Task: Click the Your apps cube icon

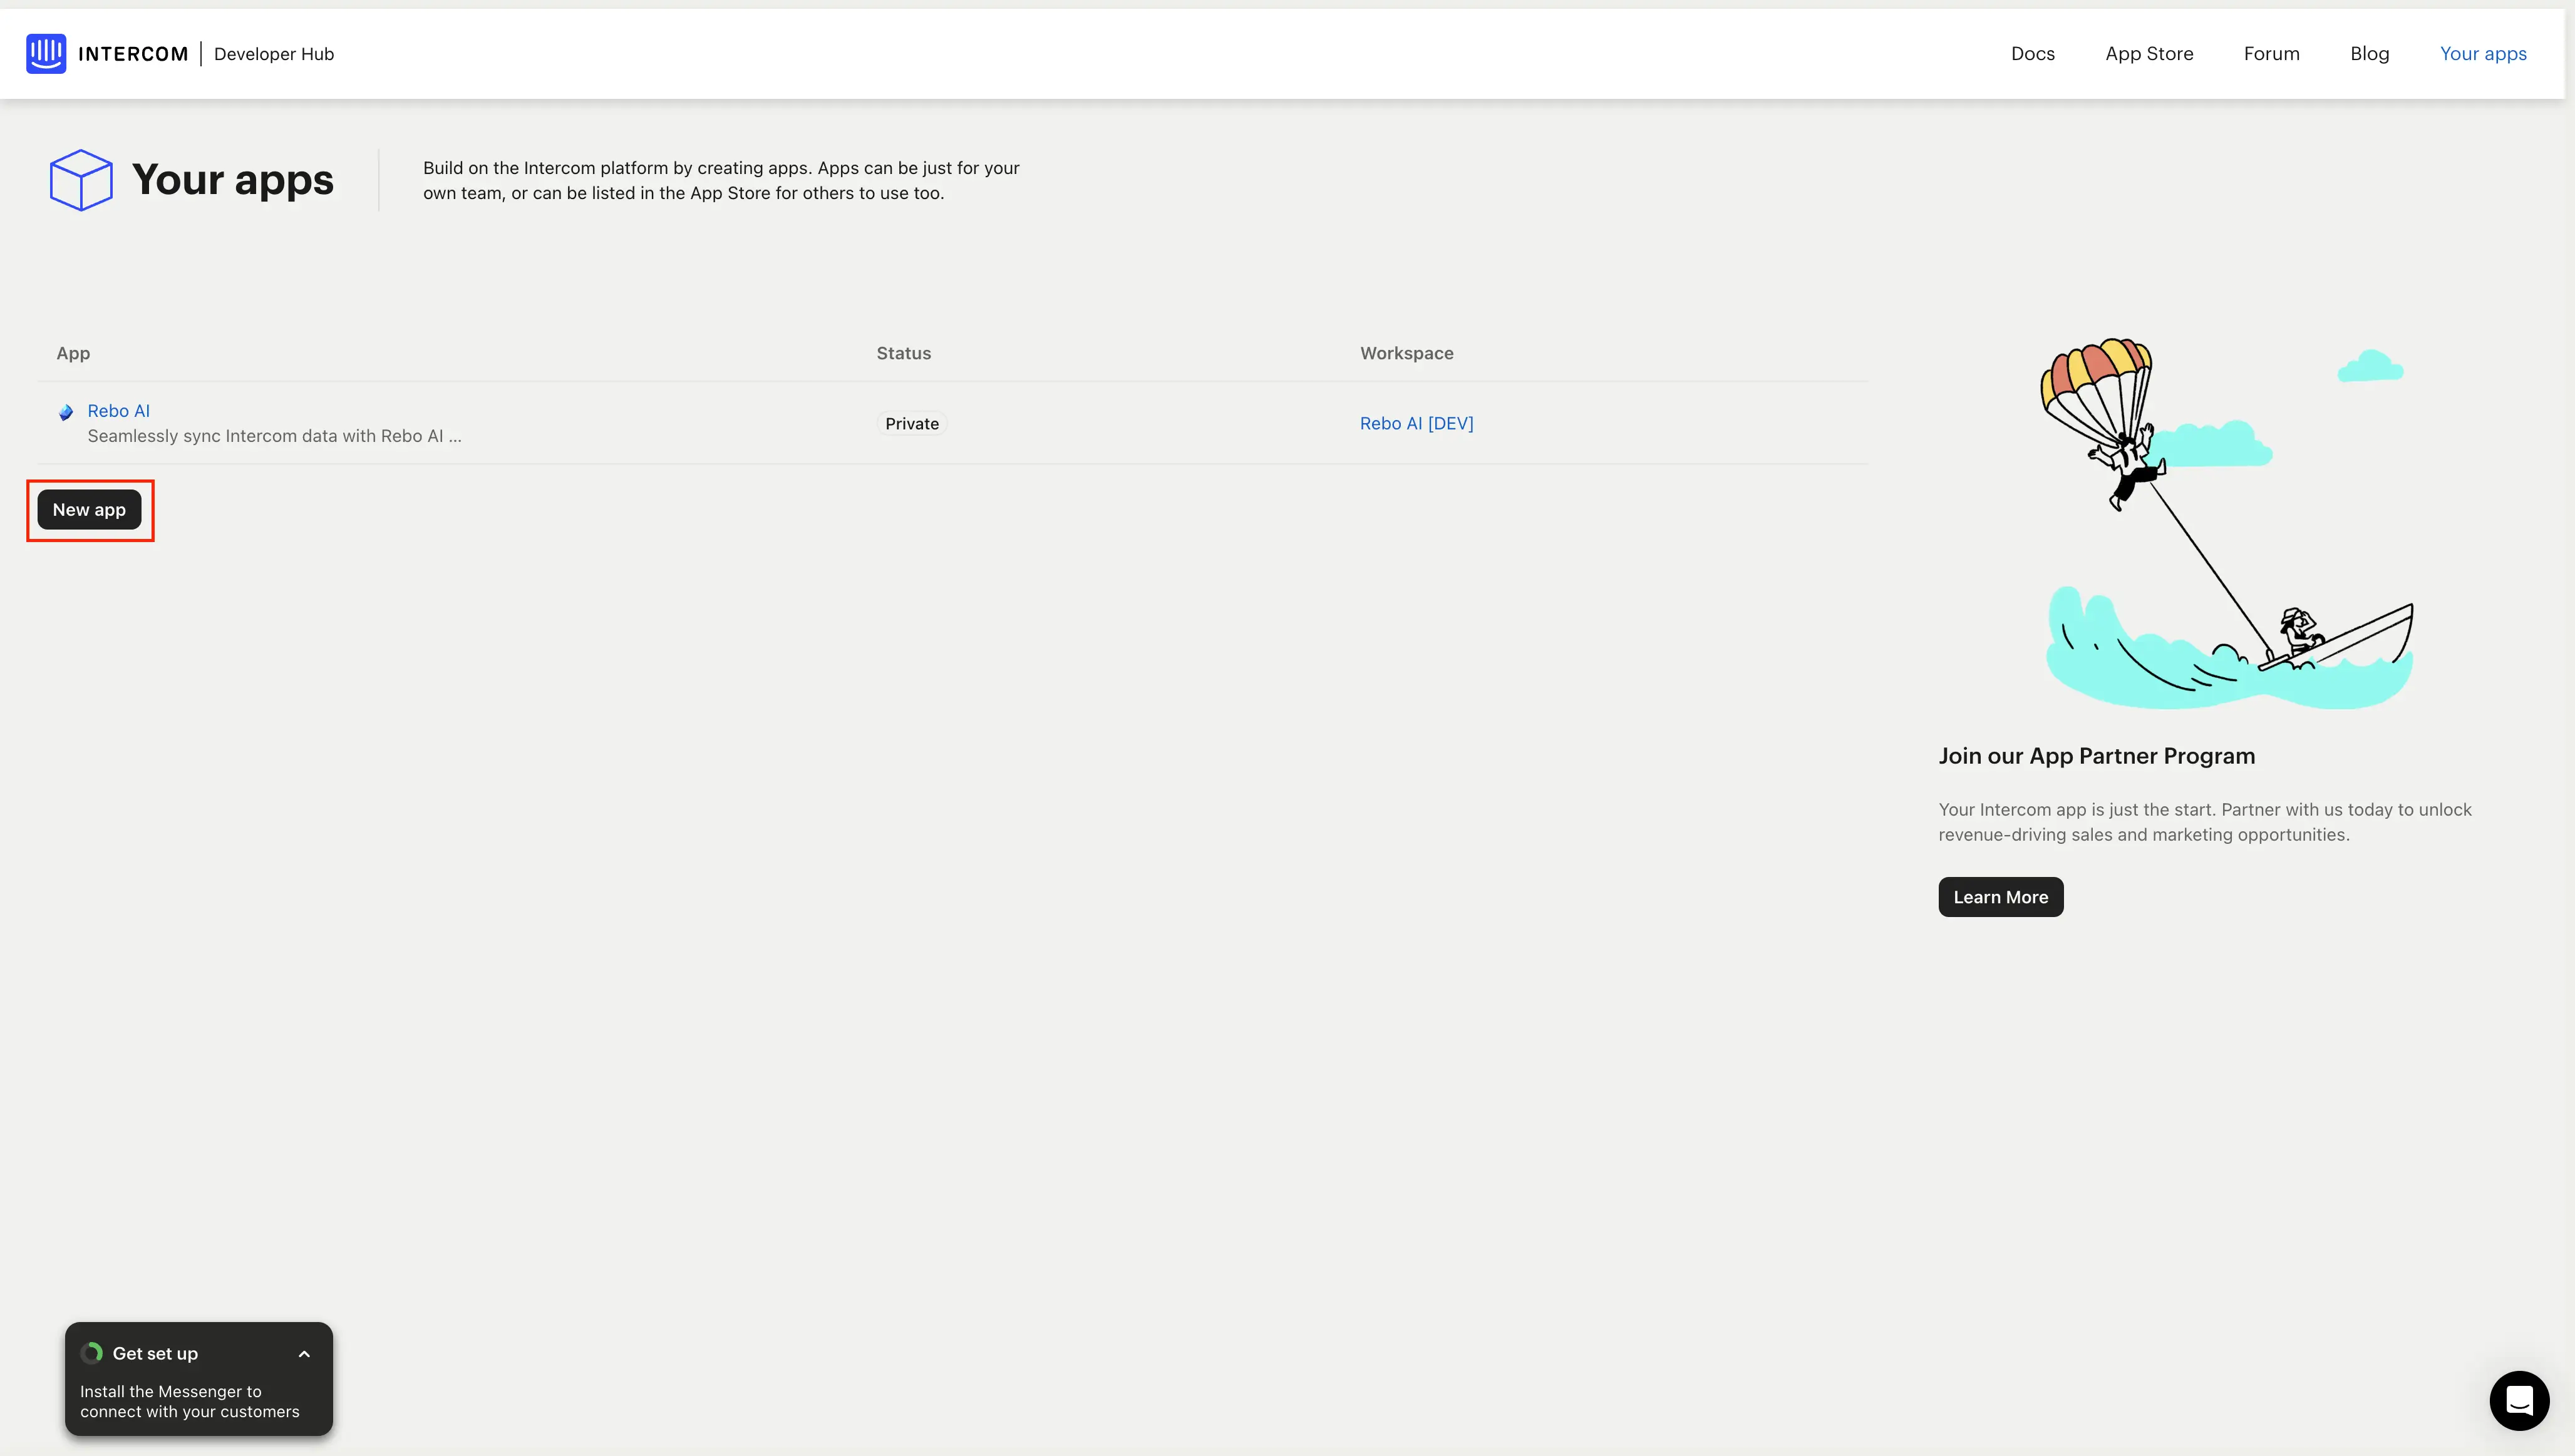Action: click(x=81, y=180)
